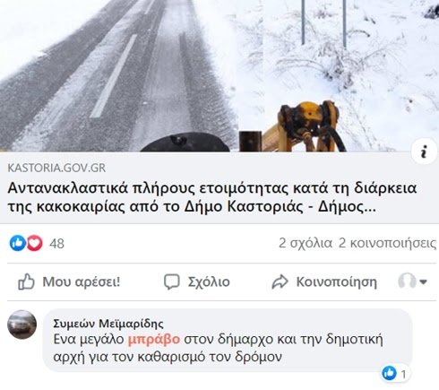Open the snowy road preview image

tap(219, 76)
